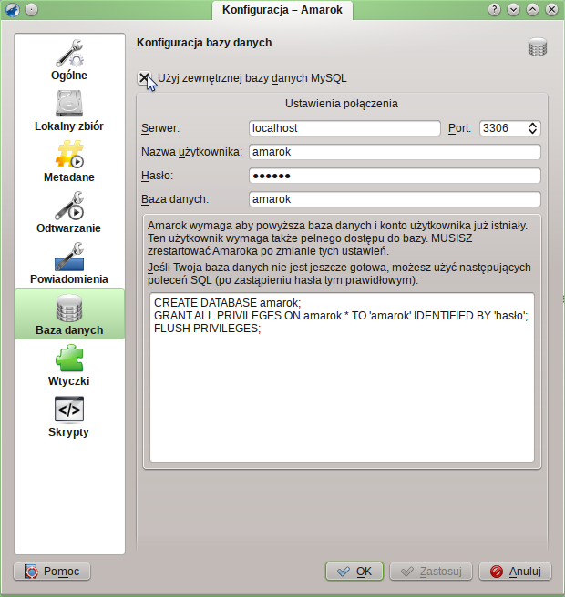Open the Powiadomienia notification settings
Viewport: 565px width, 597px height.
click(x=69, y=263)
